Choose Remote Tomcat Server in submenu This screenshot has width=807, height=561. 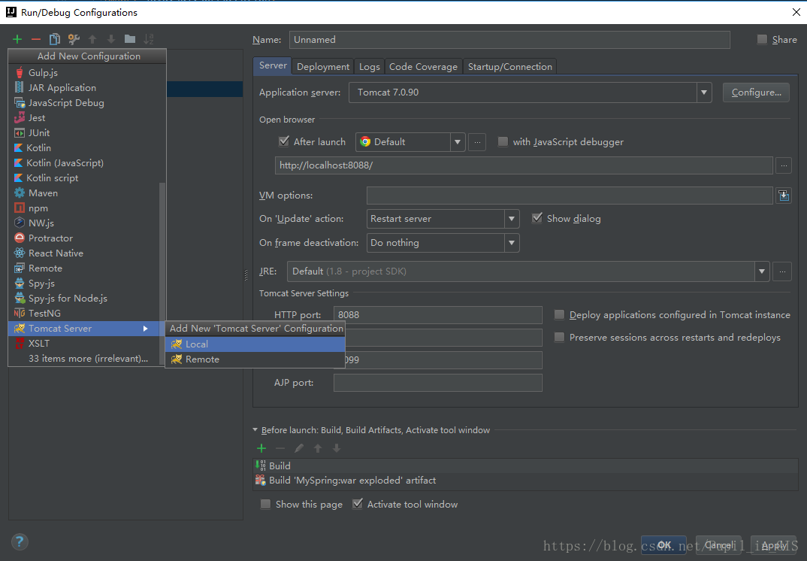click(x=255, y=359)
